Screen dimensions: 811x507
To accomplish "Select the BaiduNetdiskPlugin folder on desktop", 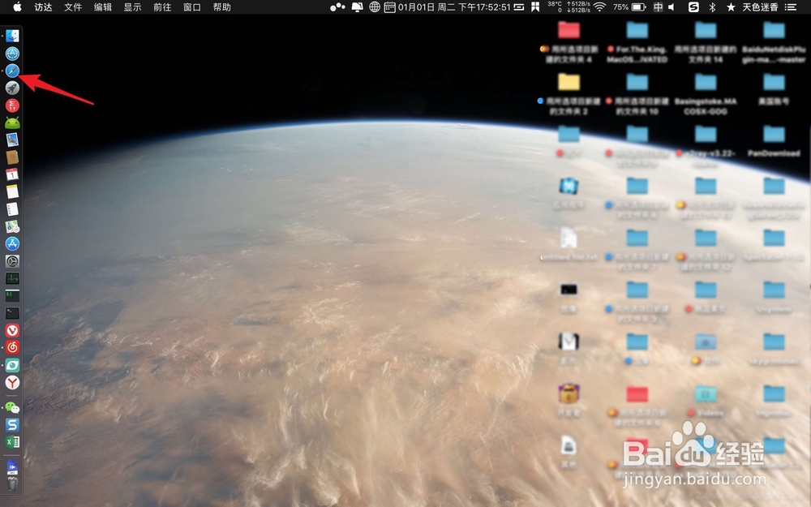I will pyautogui.click(x=774, y=30).
